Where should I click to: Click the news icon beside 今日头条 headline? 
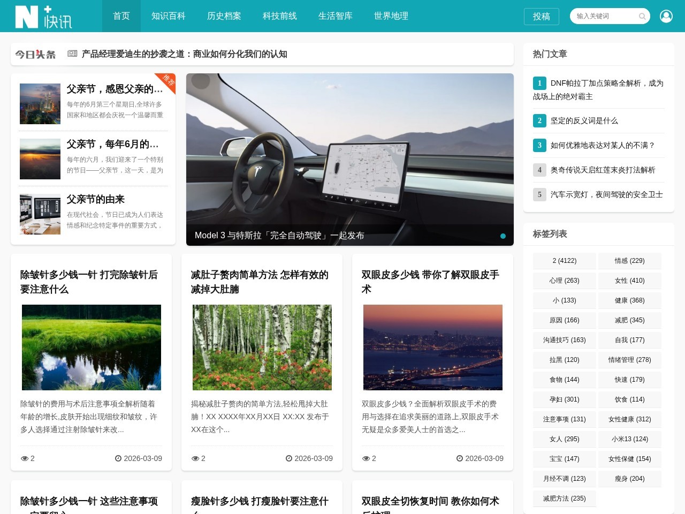(71, 54)
